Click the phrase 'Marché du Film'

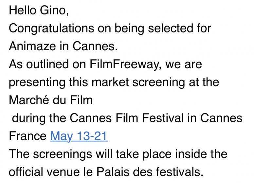pyautogui.click(x=51, y=100)
